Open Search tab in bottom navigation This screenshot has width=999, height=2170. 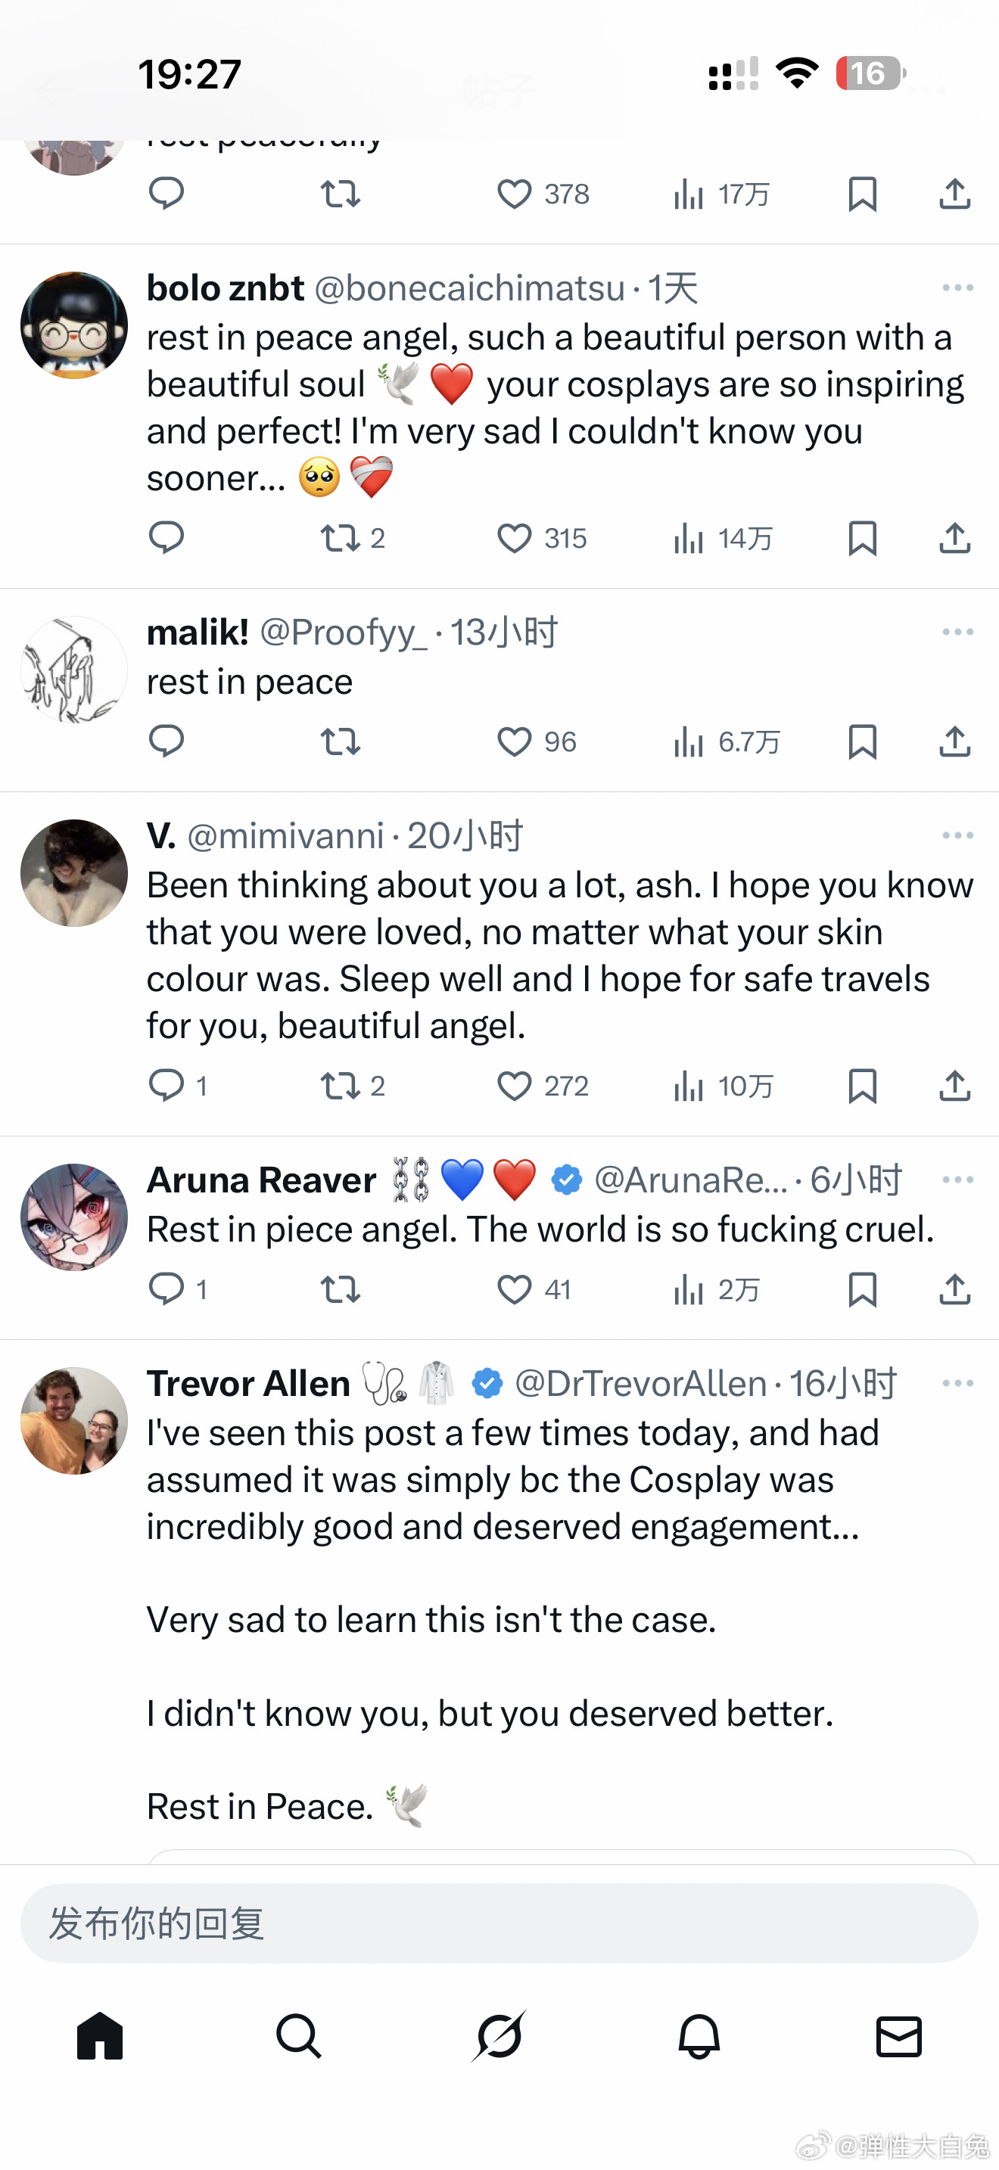pyautogui.click(x=299, y=2037)
